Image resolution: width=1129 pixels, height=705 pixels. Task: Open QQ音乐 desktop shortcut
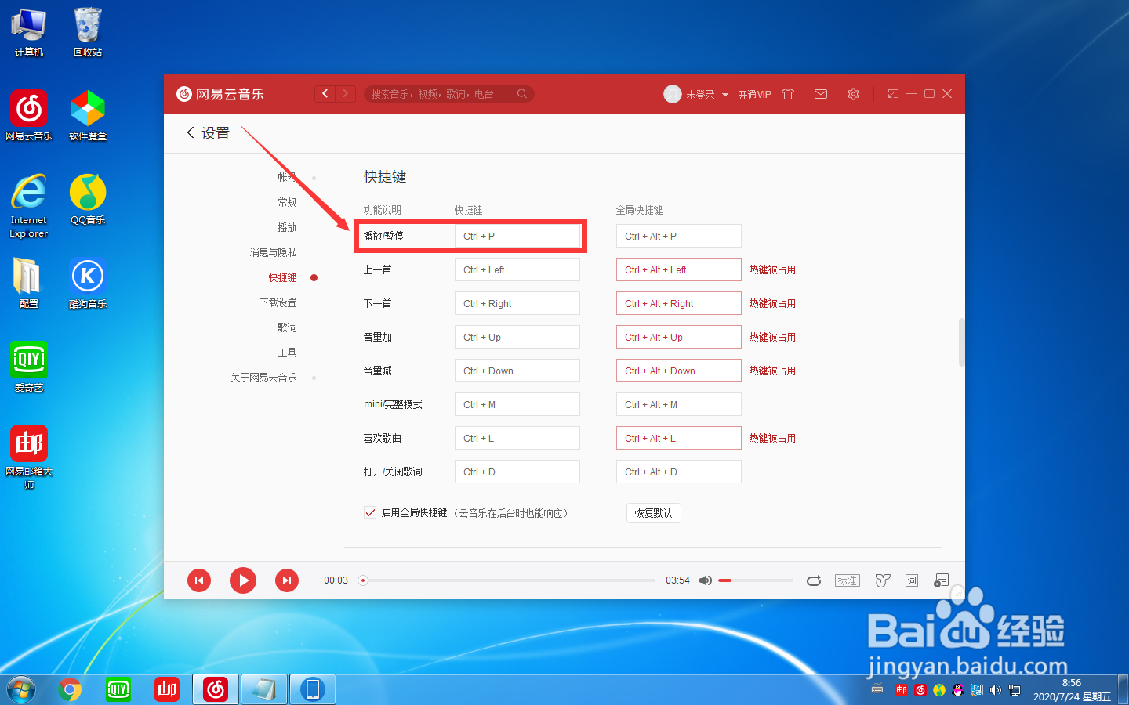point(88,200)
